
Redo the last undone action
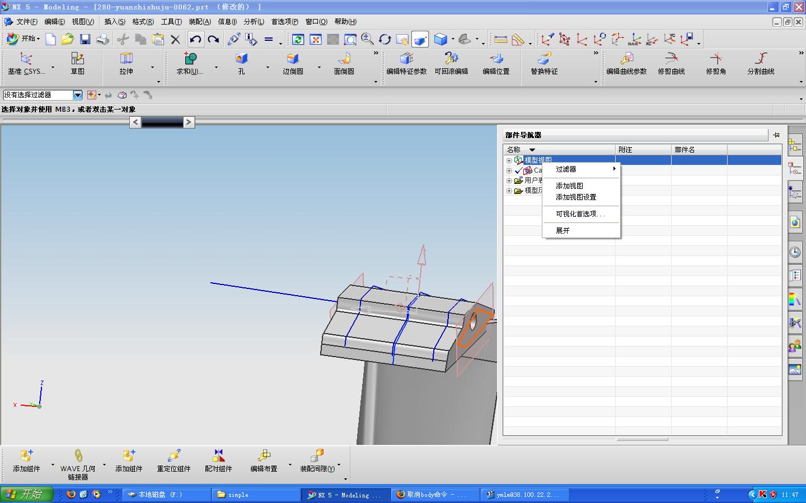coord(213,39)
